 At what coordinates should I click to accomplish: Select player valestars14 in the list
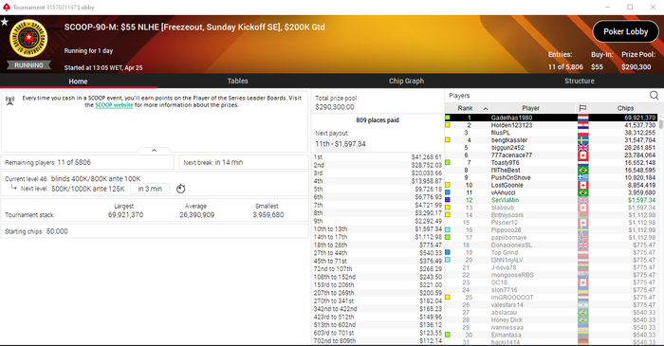pyautogui.click(x=551, y=305)
